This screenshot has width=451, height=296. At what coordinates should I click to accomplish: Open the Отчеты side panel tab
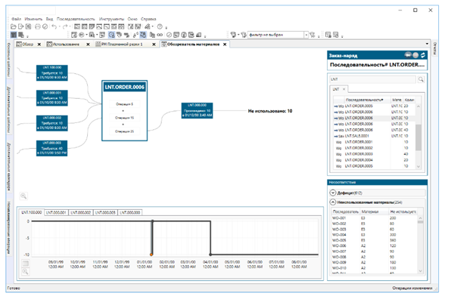[x=434, y=48]
